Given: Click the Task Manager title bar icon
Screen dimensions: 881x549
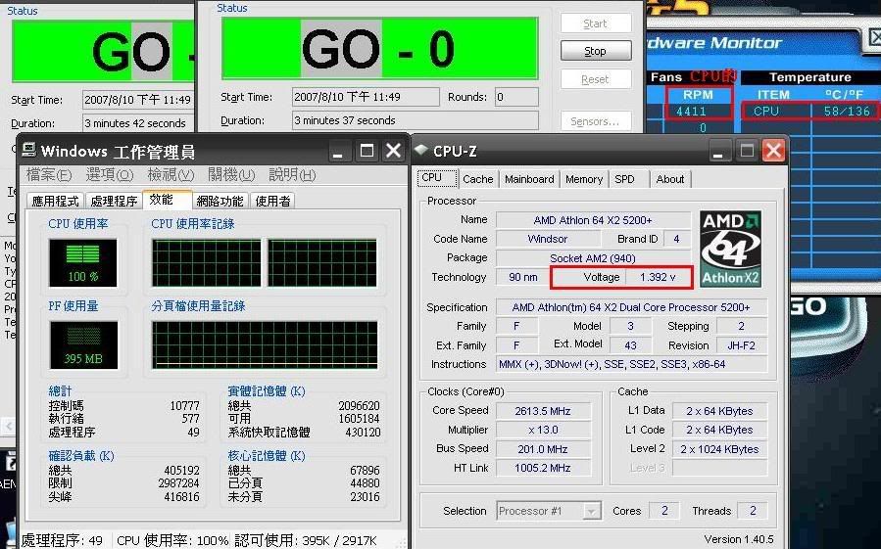Looking at the screenshot, I should click(29, 150).
